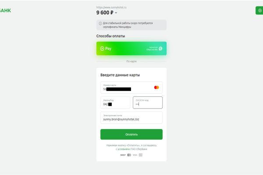Image resolution: width=263 pixels, height=175 pixels.
Task: Click the green checkmark badge at top right
Action: tap(259, 10)
